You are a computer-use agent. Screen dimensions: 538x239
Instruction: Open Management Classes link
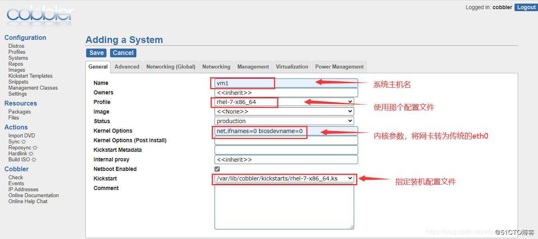(33, 88)
